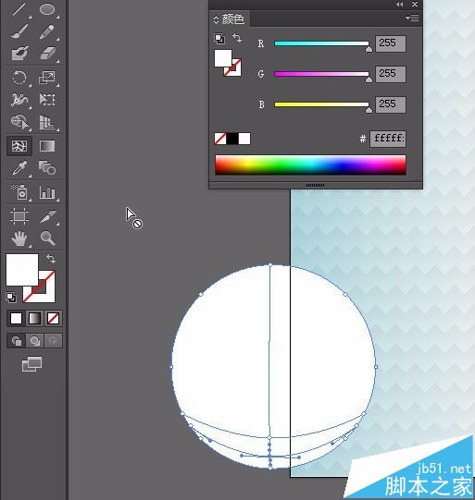Select the Gradient tool
Viewport: 475px width, 500px height.
[47, 146]
